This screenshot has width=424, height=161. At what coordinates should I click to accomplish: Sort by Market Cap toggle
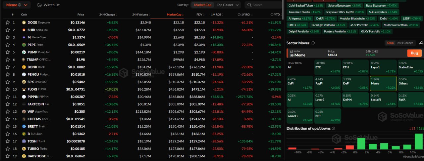point(202,5)
